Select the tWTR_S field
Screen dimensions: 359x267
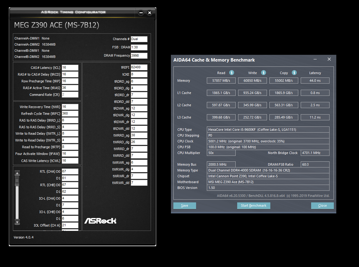click(70, 140)
